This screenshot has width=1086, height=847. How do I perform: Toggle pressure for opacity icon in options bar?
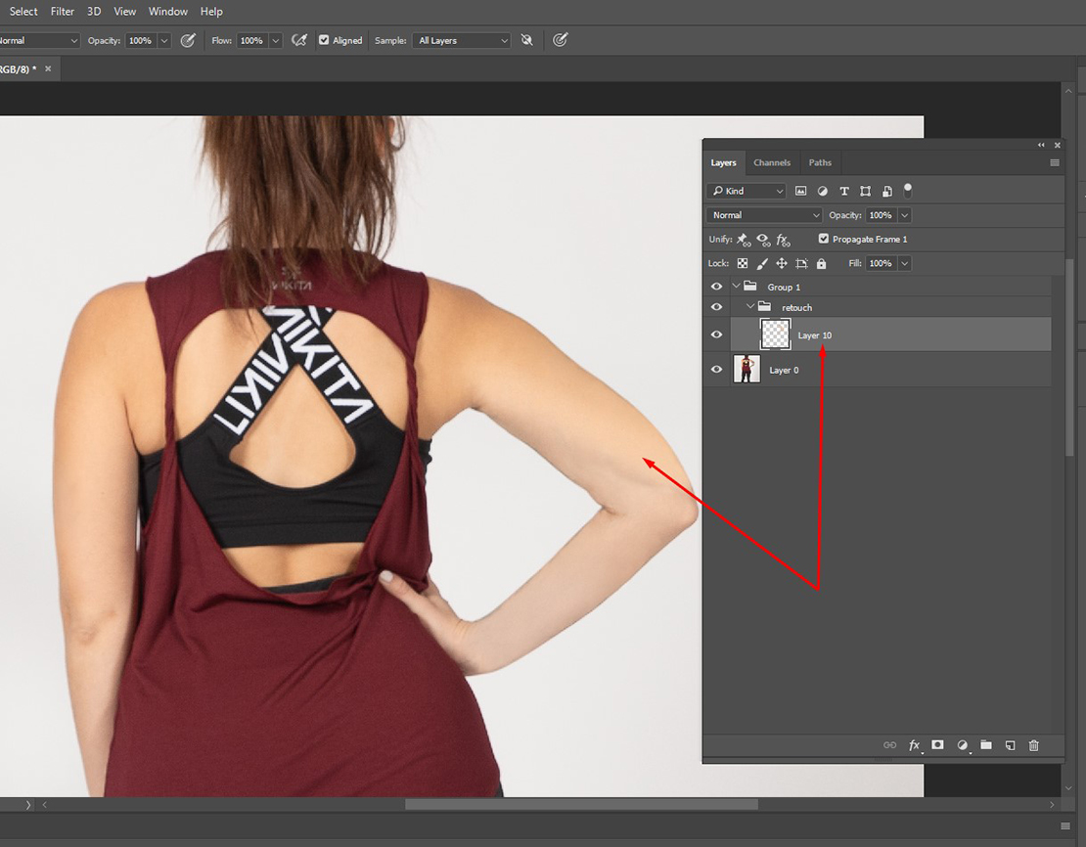(x=188, y=40)
